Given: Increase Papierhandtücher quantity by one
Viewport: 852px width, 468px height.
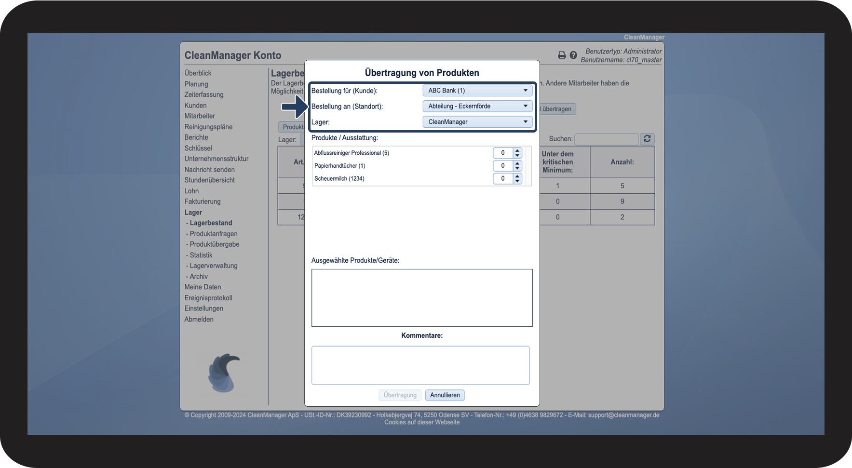Looking at the screenshot, I should coord(517,163).
